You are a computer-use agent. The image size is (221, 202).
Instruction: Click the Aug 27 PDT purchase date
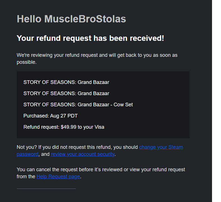63,116
